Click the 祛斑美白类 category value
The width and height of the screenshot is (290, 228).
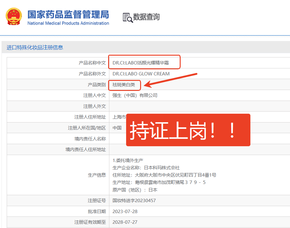(x=124, y=85)
